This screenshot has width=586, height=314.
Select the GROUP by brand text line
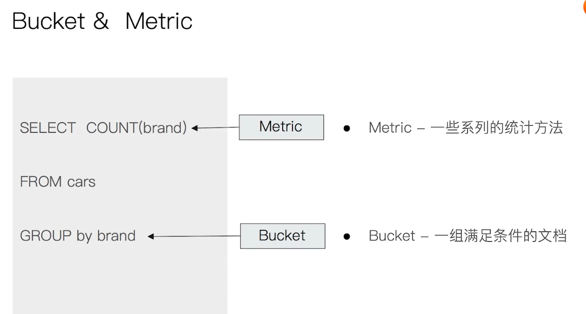(78, 236)
